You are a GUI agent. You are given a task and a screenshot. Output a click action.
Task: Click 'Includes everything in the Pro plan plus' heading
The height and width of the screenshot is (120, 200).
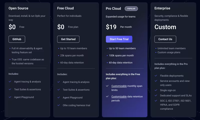(171, 66)
